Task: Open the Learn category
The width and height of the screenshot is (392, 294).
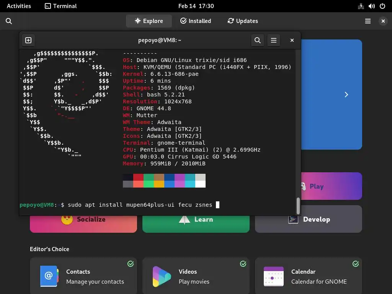Action: [196, 224]
